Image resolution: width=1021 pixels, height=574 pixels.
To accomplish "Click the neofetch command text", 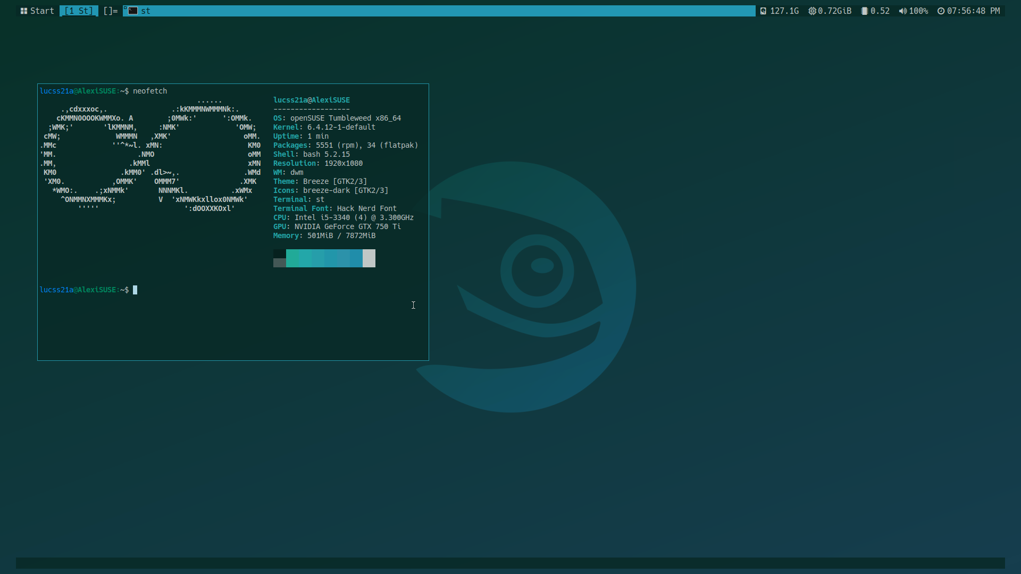I will click(150, 91).
